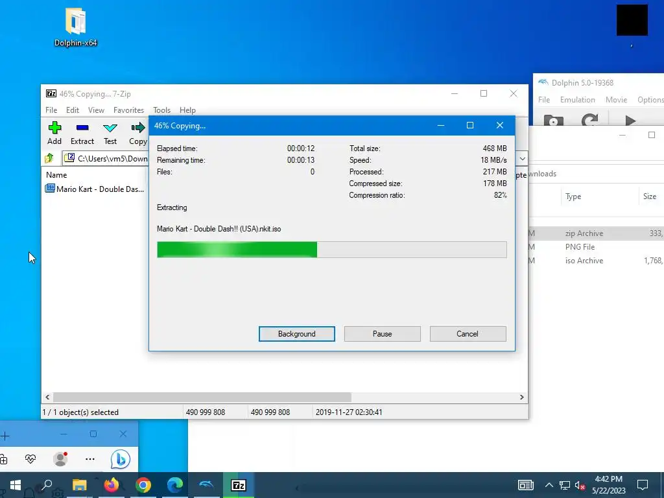Switch to 7-Zip in taskbar
The width and height of the screenshot is (664, 498).
[239, 485]
